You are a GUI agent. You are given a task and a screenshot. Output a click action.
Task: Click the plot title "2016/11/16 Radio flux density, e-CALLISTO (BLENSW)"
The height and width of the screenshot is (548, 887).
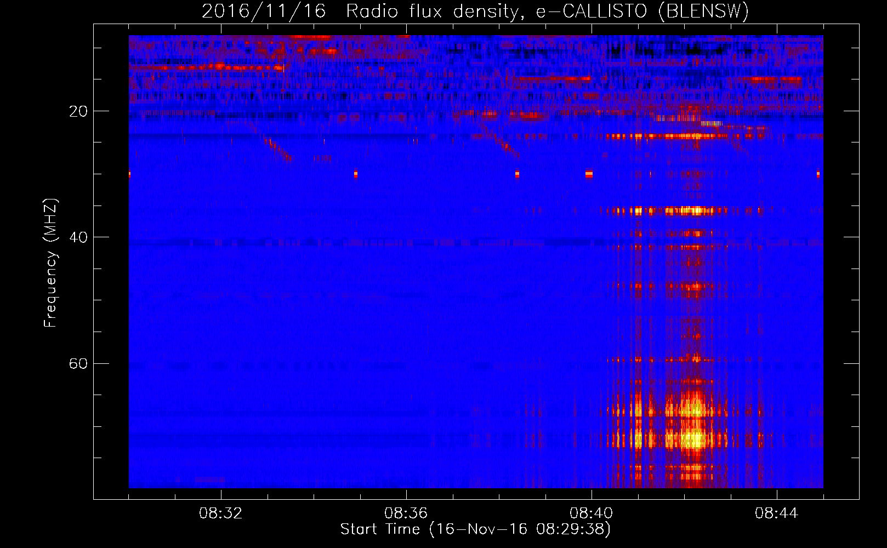(475, 11)
